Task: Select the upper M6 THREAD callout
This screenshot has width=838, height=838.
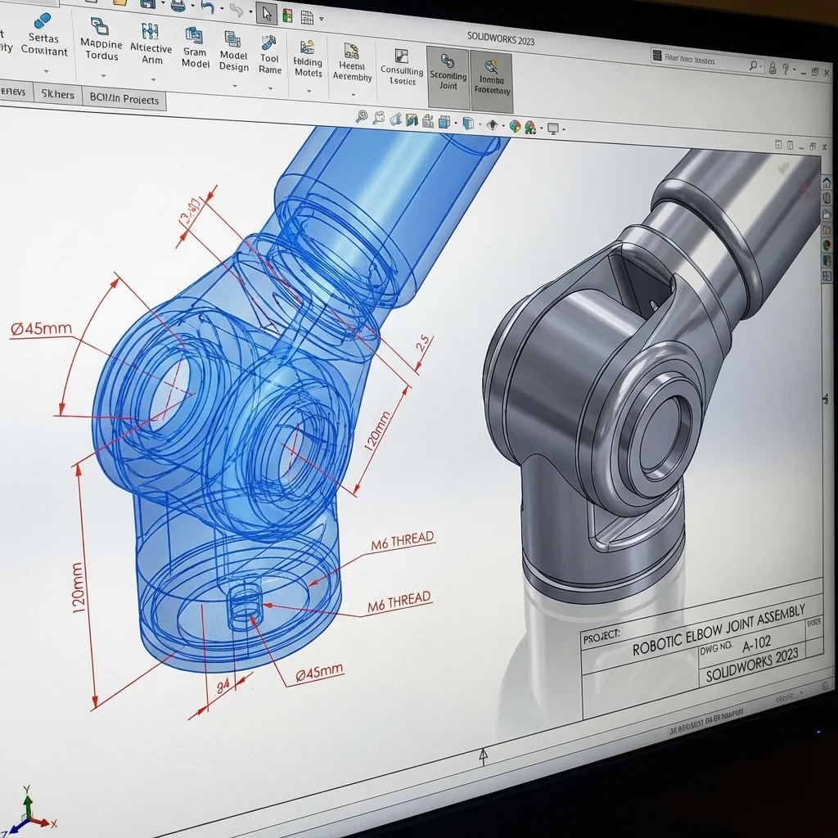Action: (x=403, y=541)
